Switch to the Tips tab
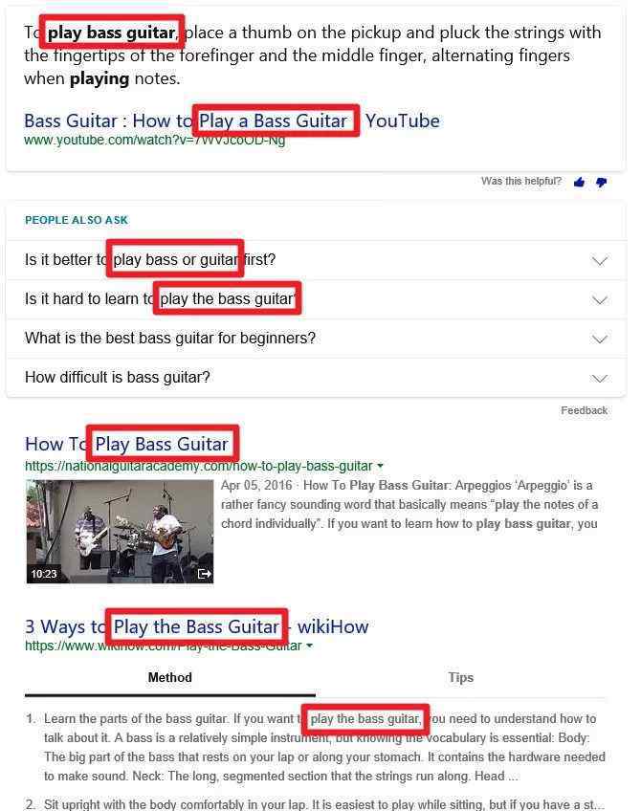The image size is (641, 811). [460, 677]
